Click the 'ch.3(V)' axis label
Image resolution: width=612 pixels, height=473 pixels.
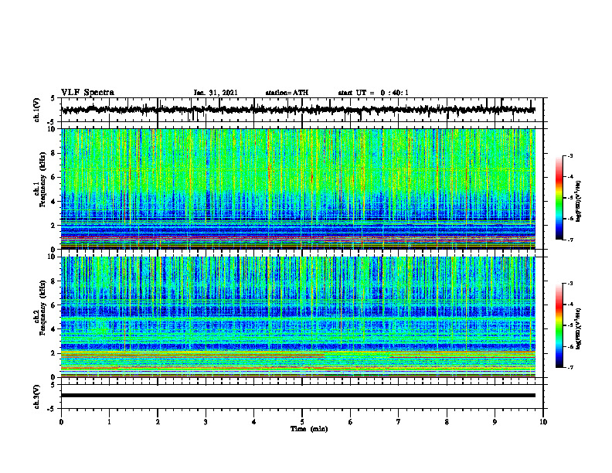pyautogui.click(x=37, y=396)
